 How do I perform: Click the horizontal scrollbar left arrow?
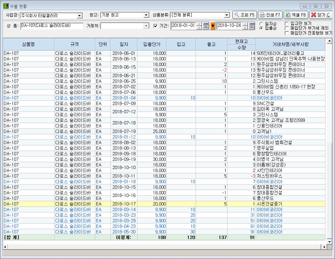(5, 247)
